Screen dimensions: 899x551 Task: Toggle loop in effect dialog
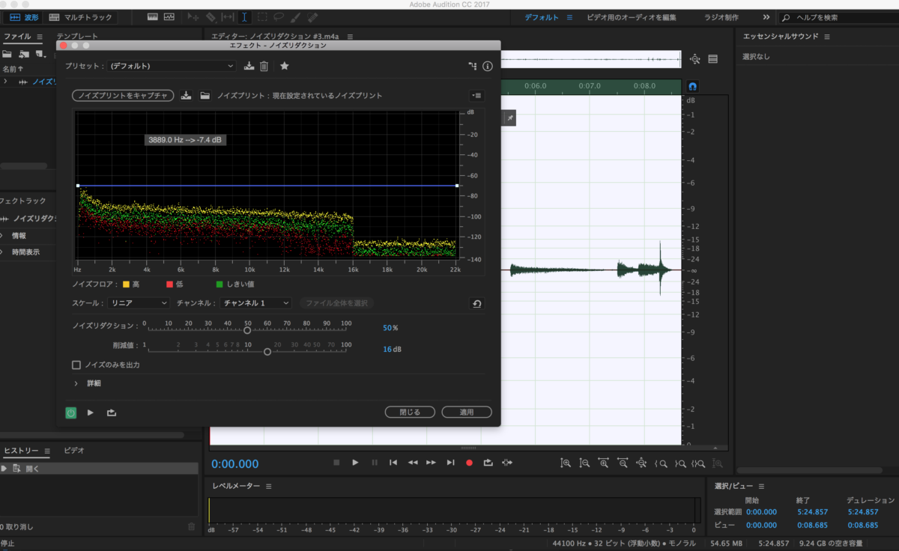click(x=112, y=413)
